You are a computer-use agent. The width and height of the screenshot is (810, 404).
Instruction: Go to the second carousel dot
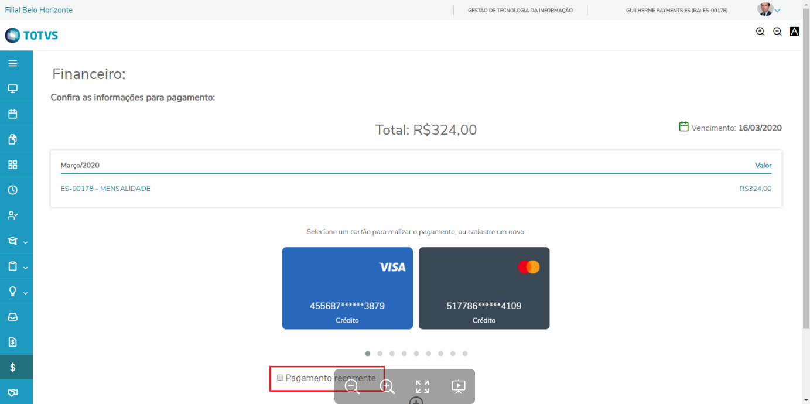point(380,354)
